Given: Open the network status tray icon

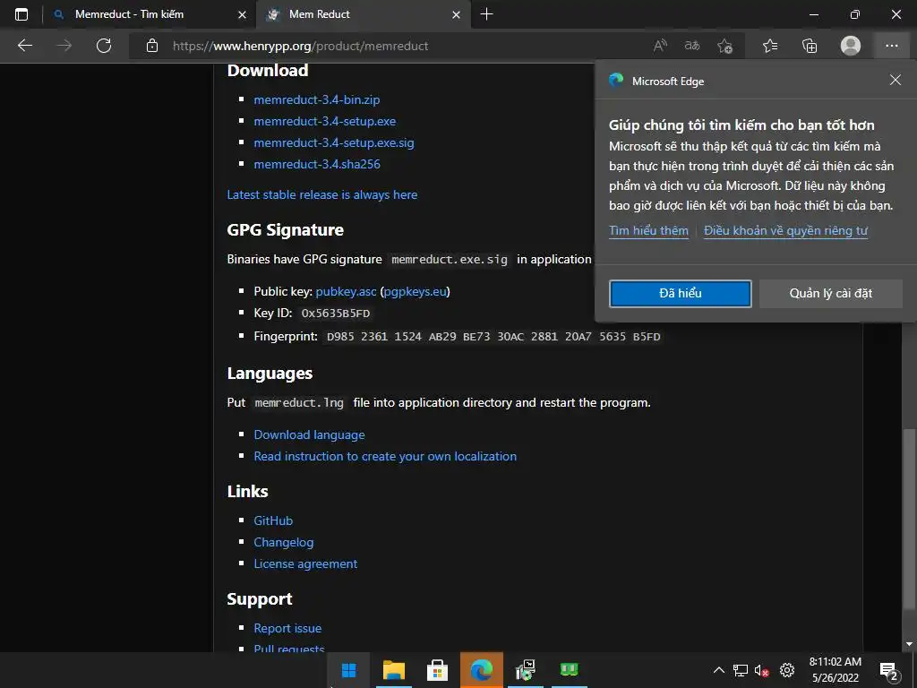Looking at the screenshot, I should click(741, 670).
